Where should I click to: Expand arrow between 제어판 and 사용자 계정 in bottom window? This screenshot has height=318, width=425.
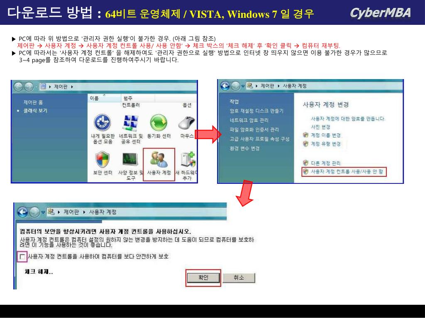(x=84, y=212)
